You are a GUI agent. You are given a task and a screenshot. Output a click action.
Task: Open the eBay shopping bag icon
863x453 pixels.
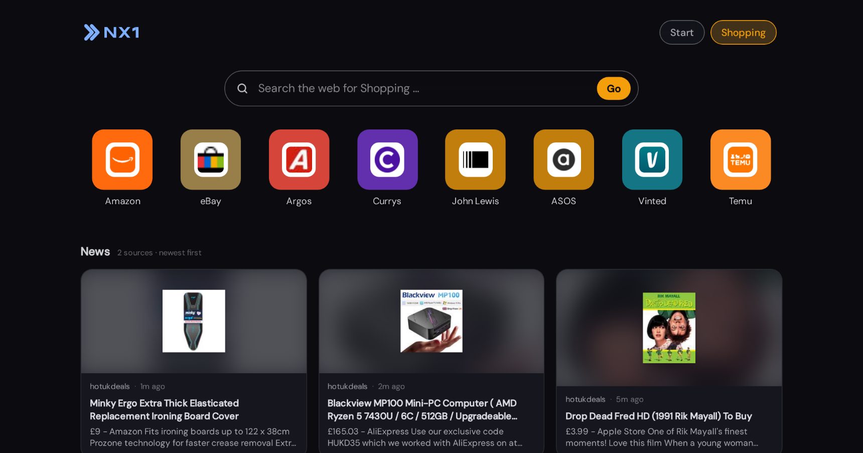tap(211, 160)
